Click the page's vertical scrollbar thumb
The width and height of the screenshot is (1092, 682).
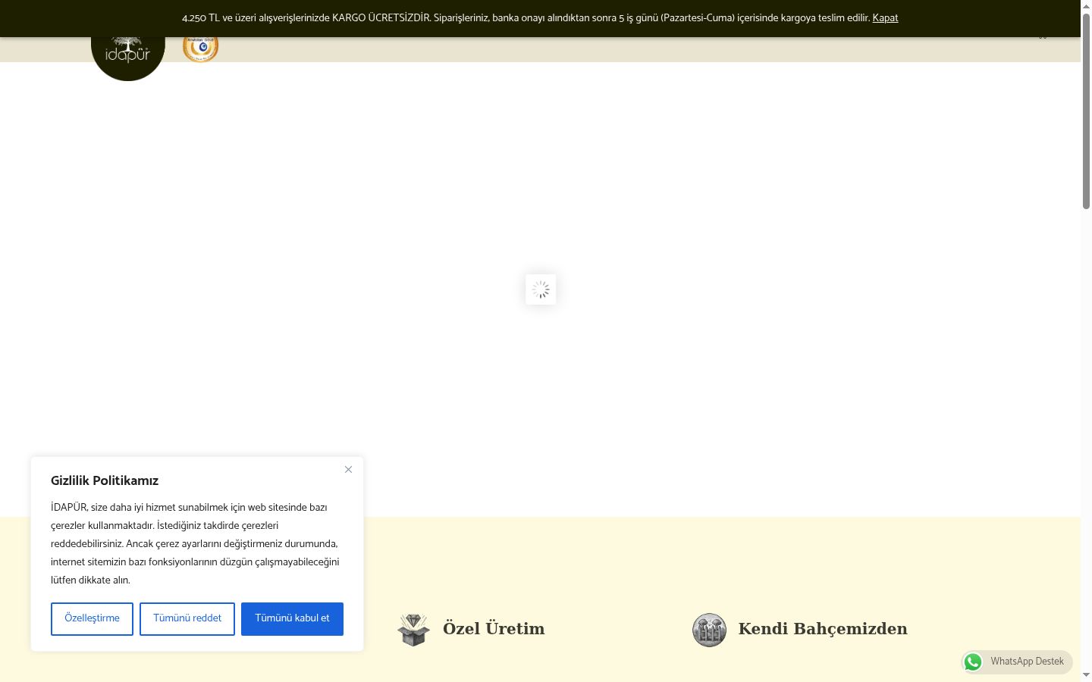tap(1086, 110)
